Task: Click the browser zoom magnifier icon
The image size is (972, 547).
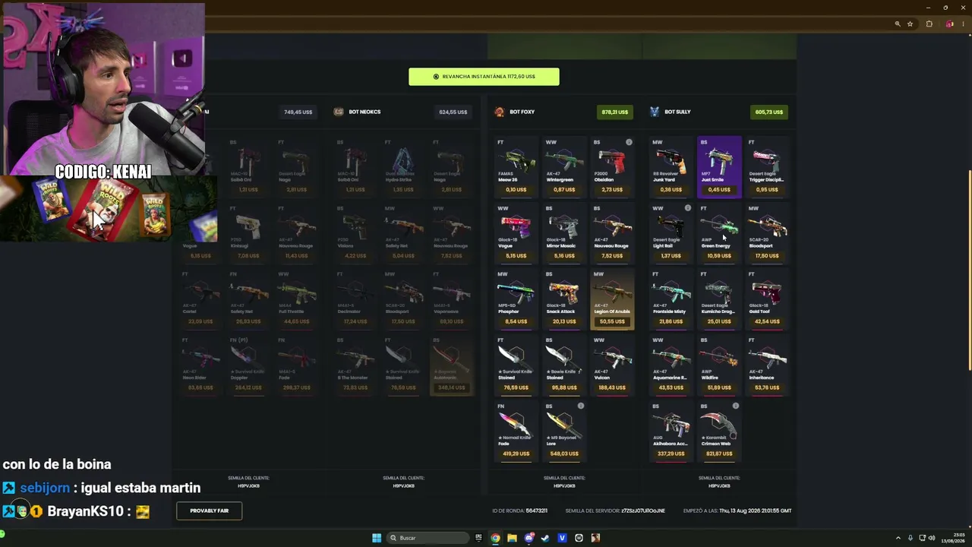Action: click(x=898, y=24)
